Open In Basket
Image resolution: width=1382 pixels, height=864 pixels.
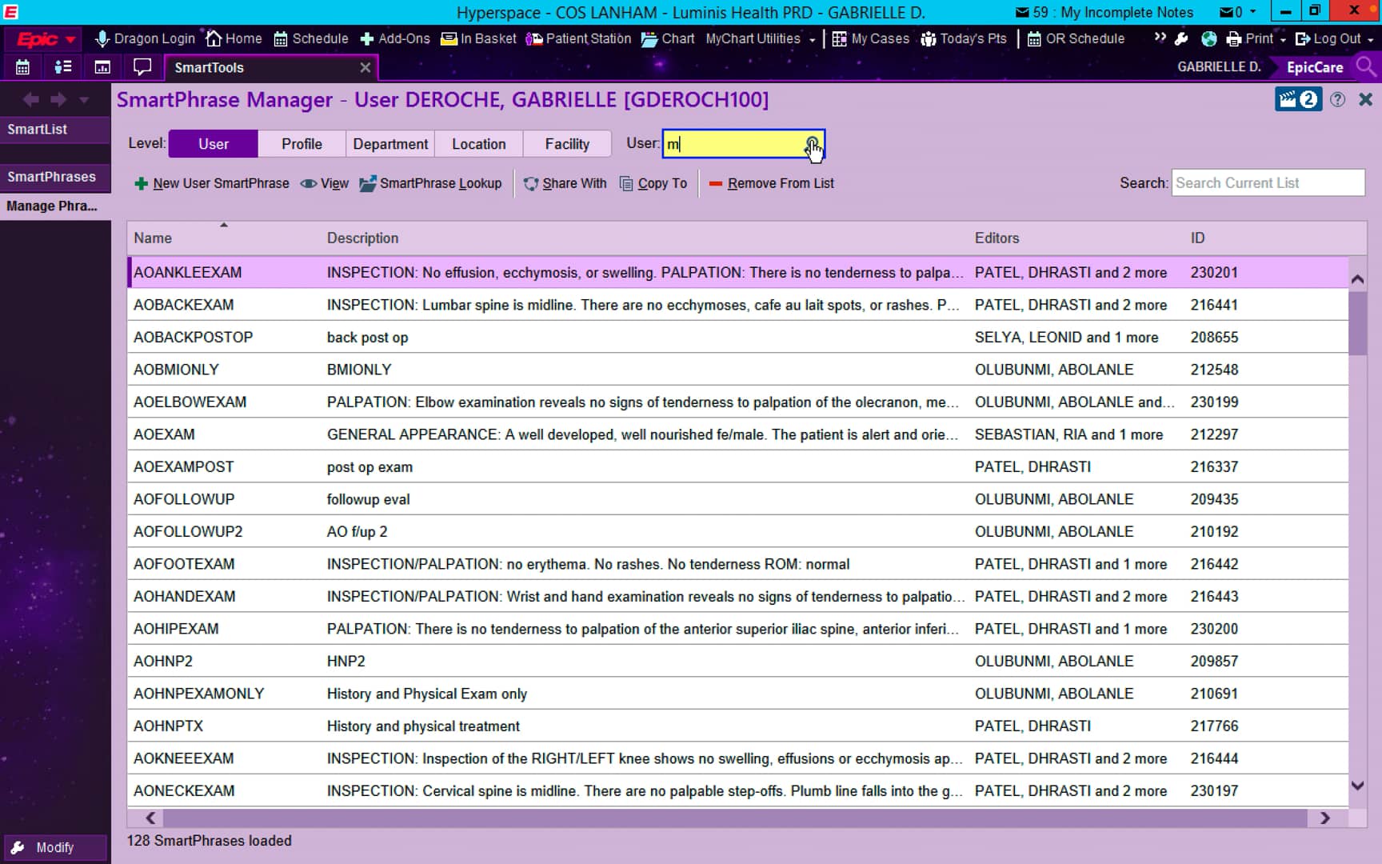[x=478, y=38]
